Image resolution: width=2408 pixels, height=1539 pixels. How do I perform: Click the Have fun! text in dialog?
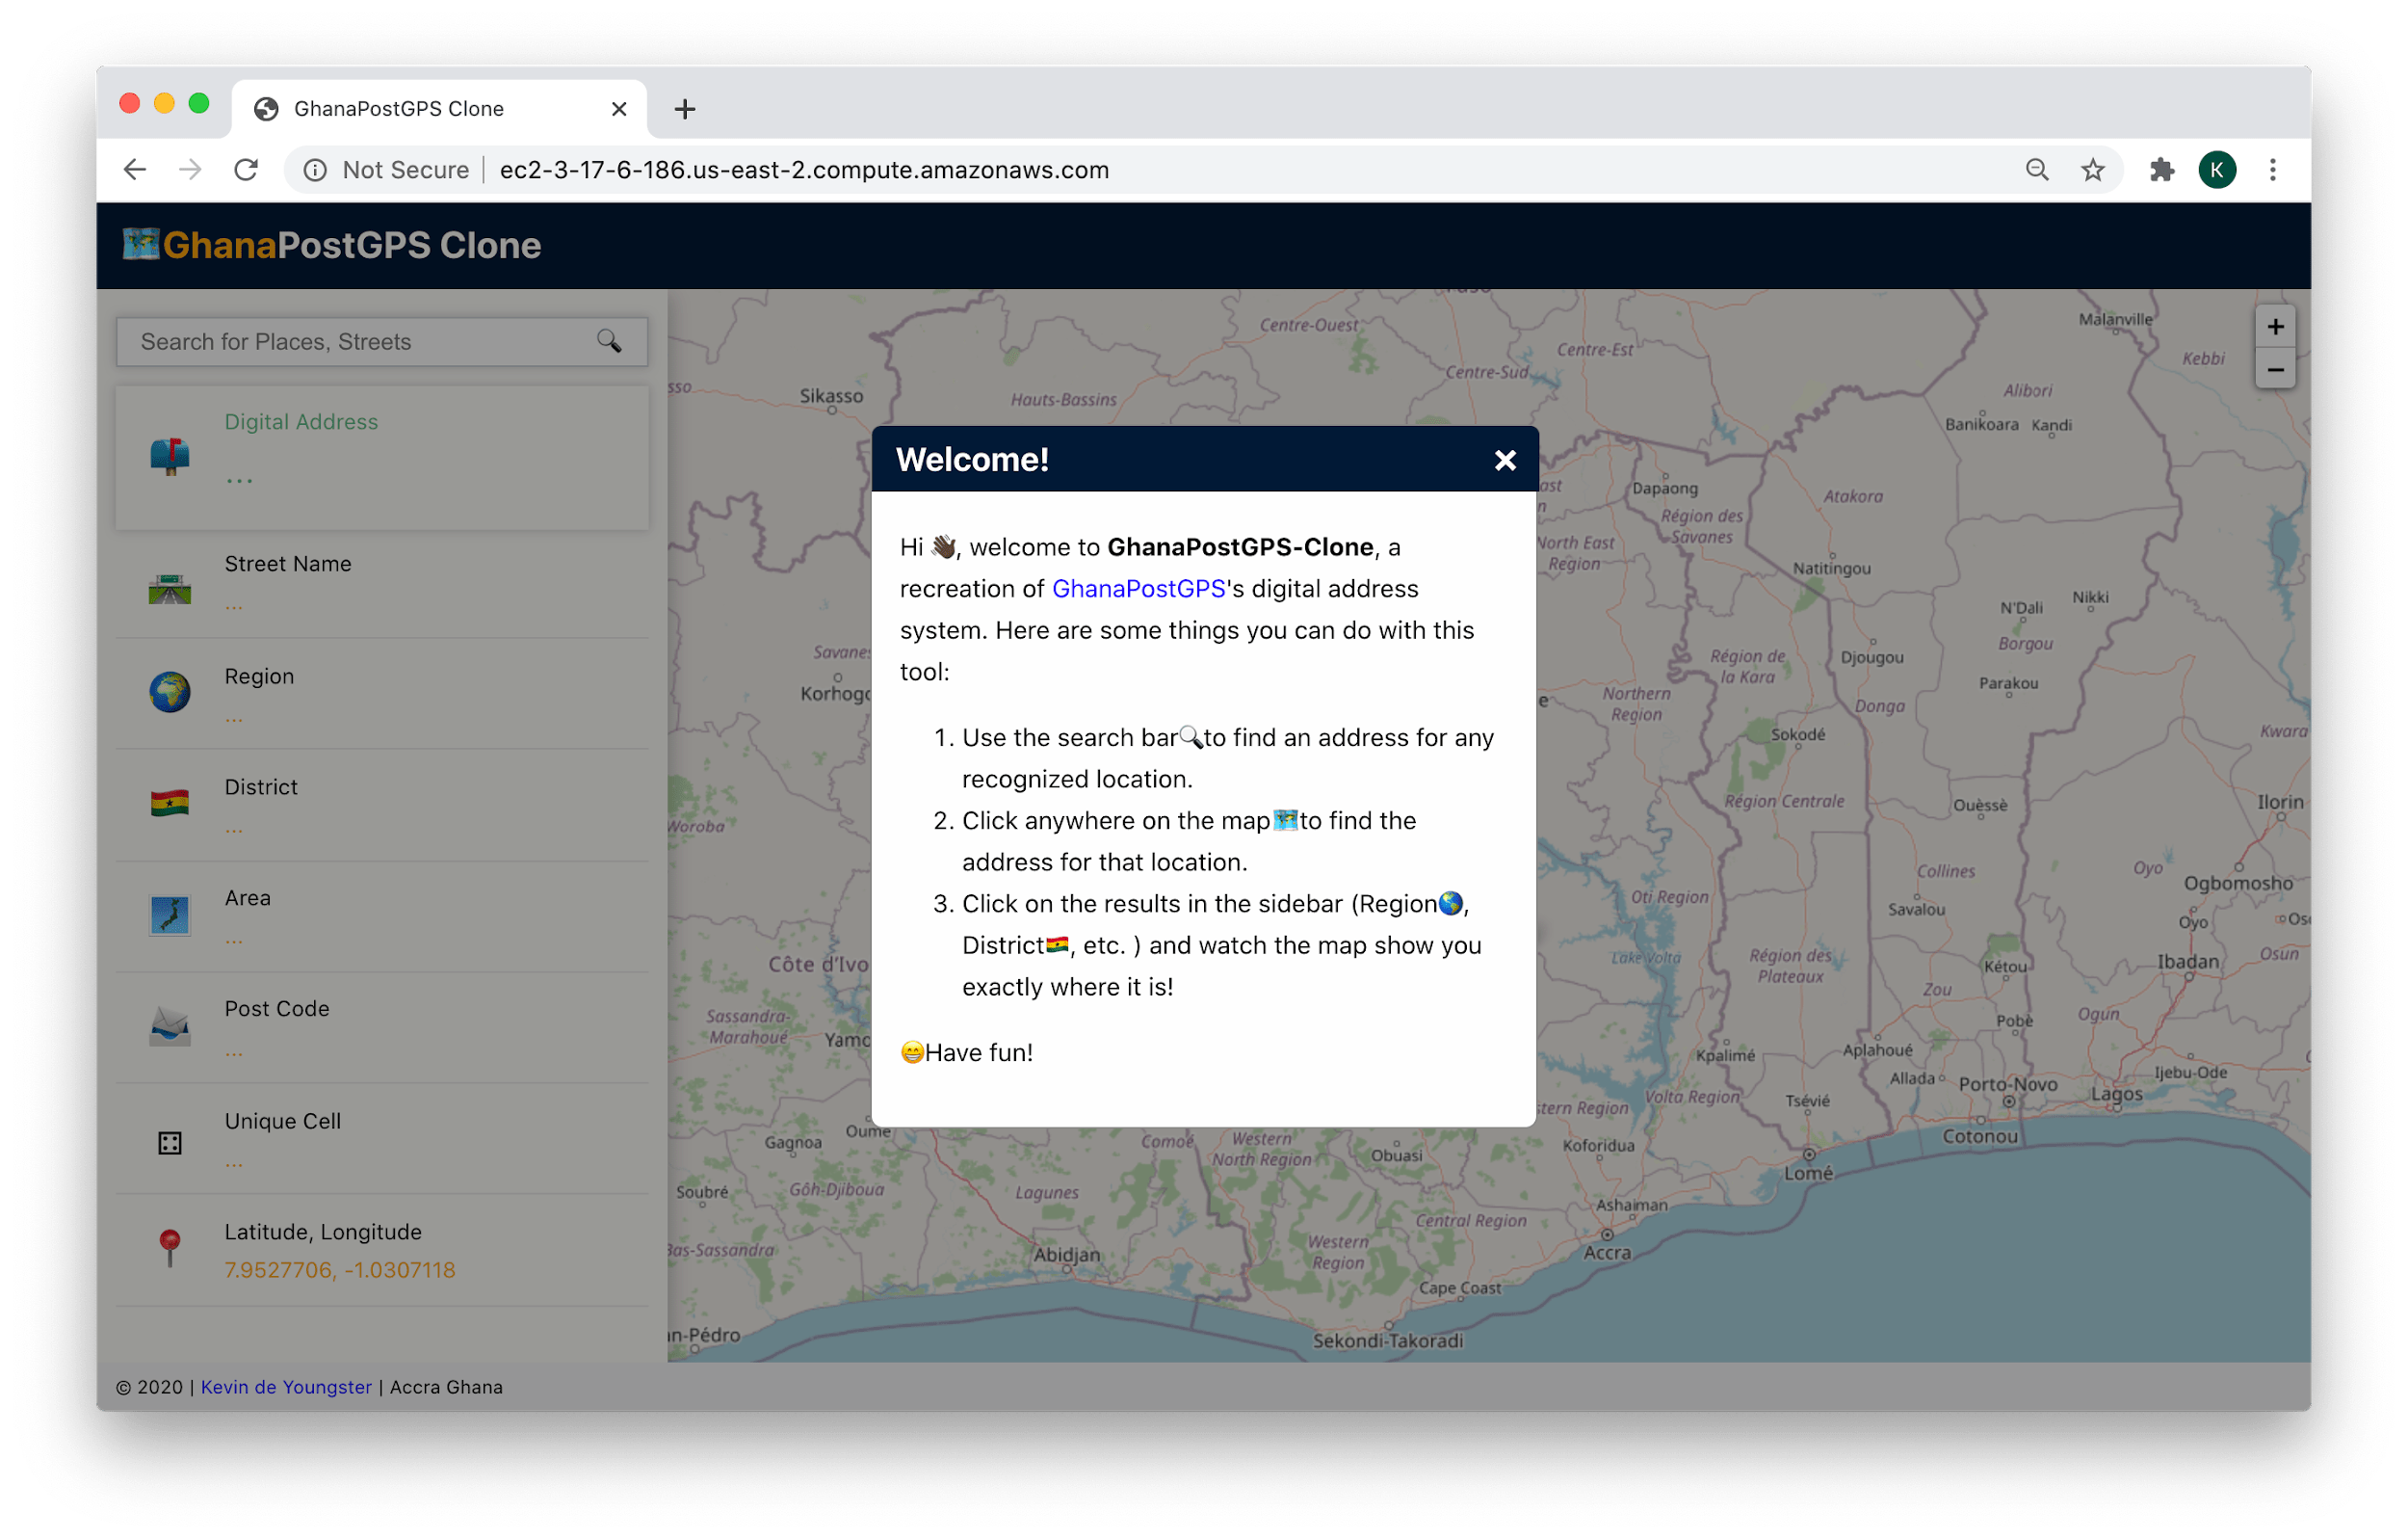point(978,1052)
